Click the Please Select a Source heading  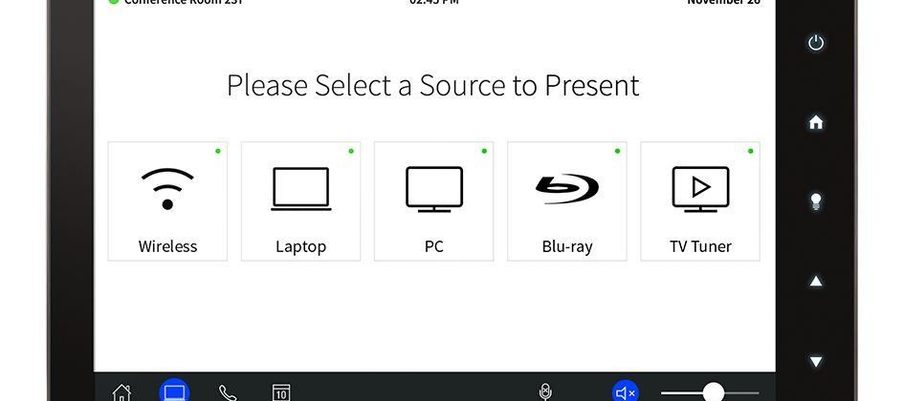coord(433,85)
